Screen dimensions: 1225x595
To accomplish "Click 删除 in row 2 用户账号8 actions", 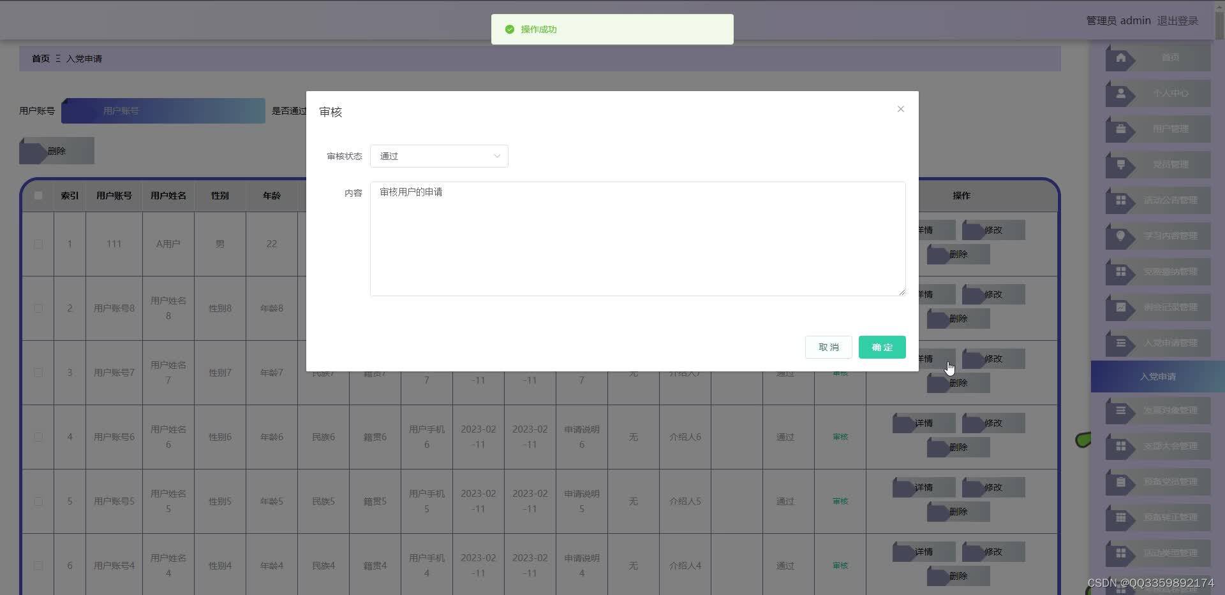I will coord(958,319).
